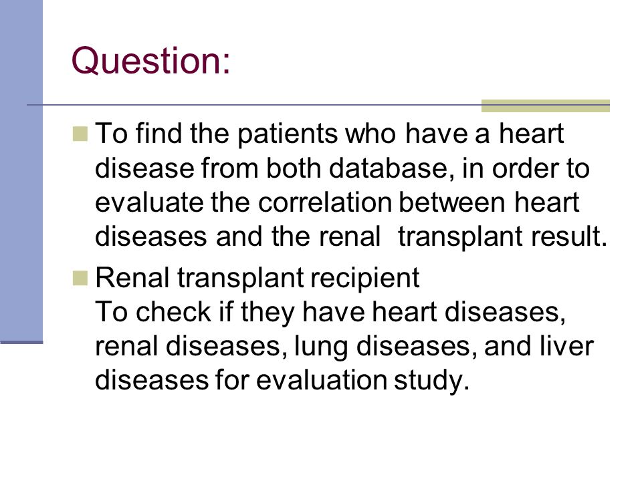The height and width of the screenshot is (481, 642).
Task: Click the horizontal divider line below title
Action: coord(318,105)
